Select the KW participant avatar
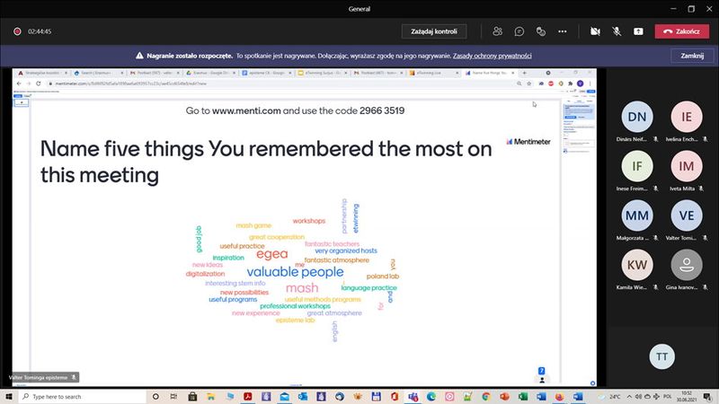This screenshot has width=719, height=404. pos(637,265)
